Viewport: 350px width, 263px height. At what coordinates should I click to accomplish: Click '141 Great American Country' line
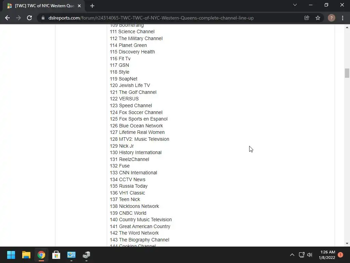[140, 226]
